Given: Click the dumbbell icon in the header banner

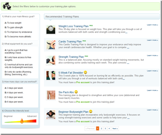Looking at the screenshot, I should pos(7,6).
